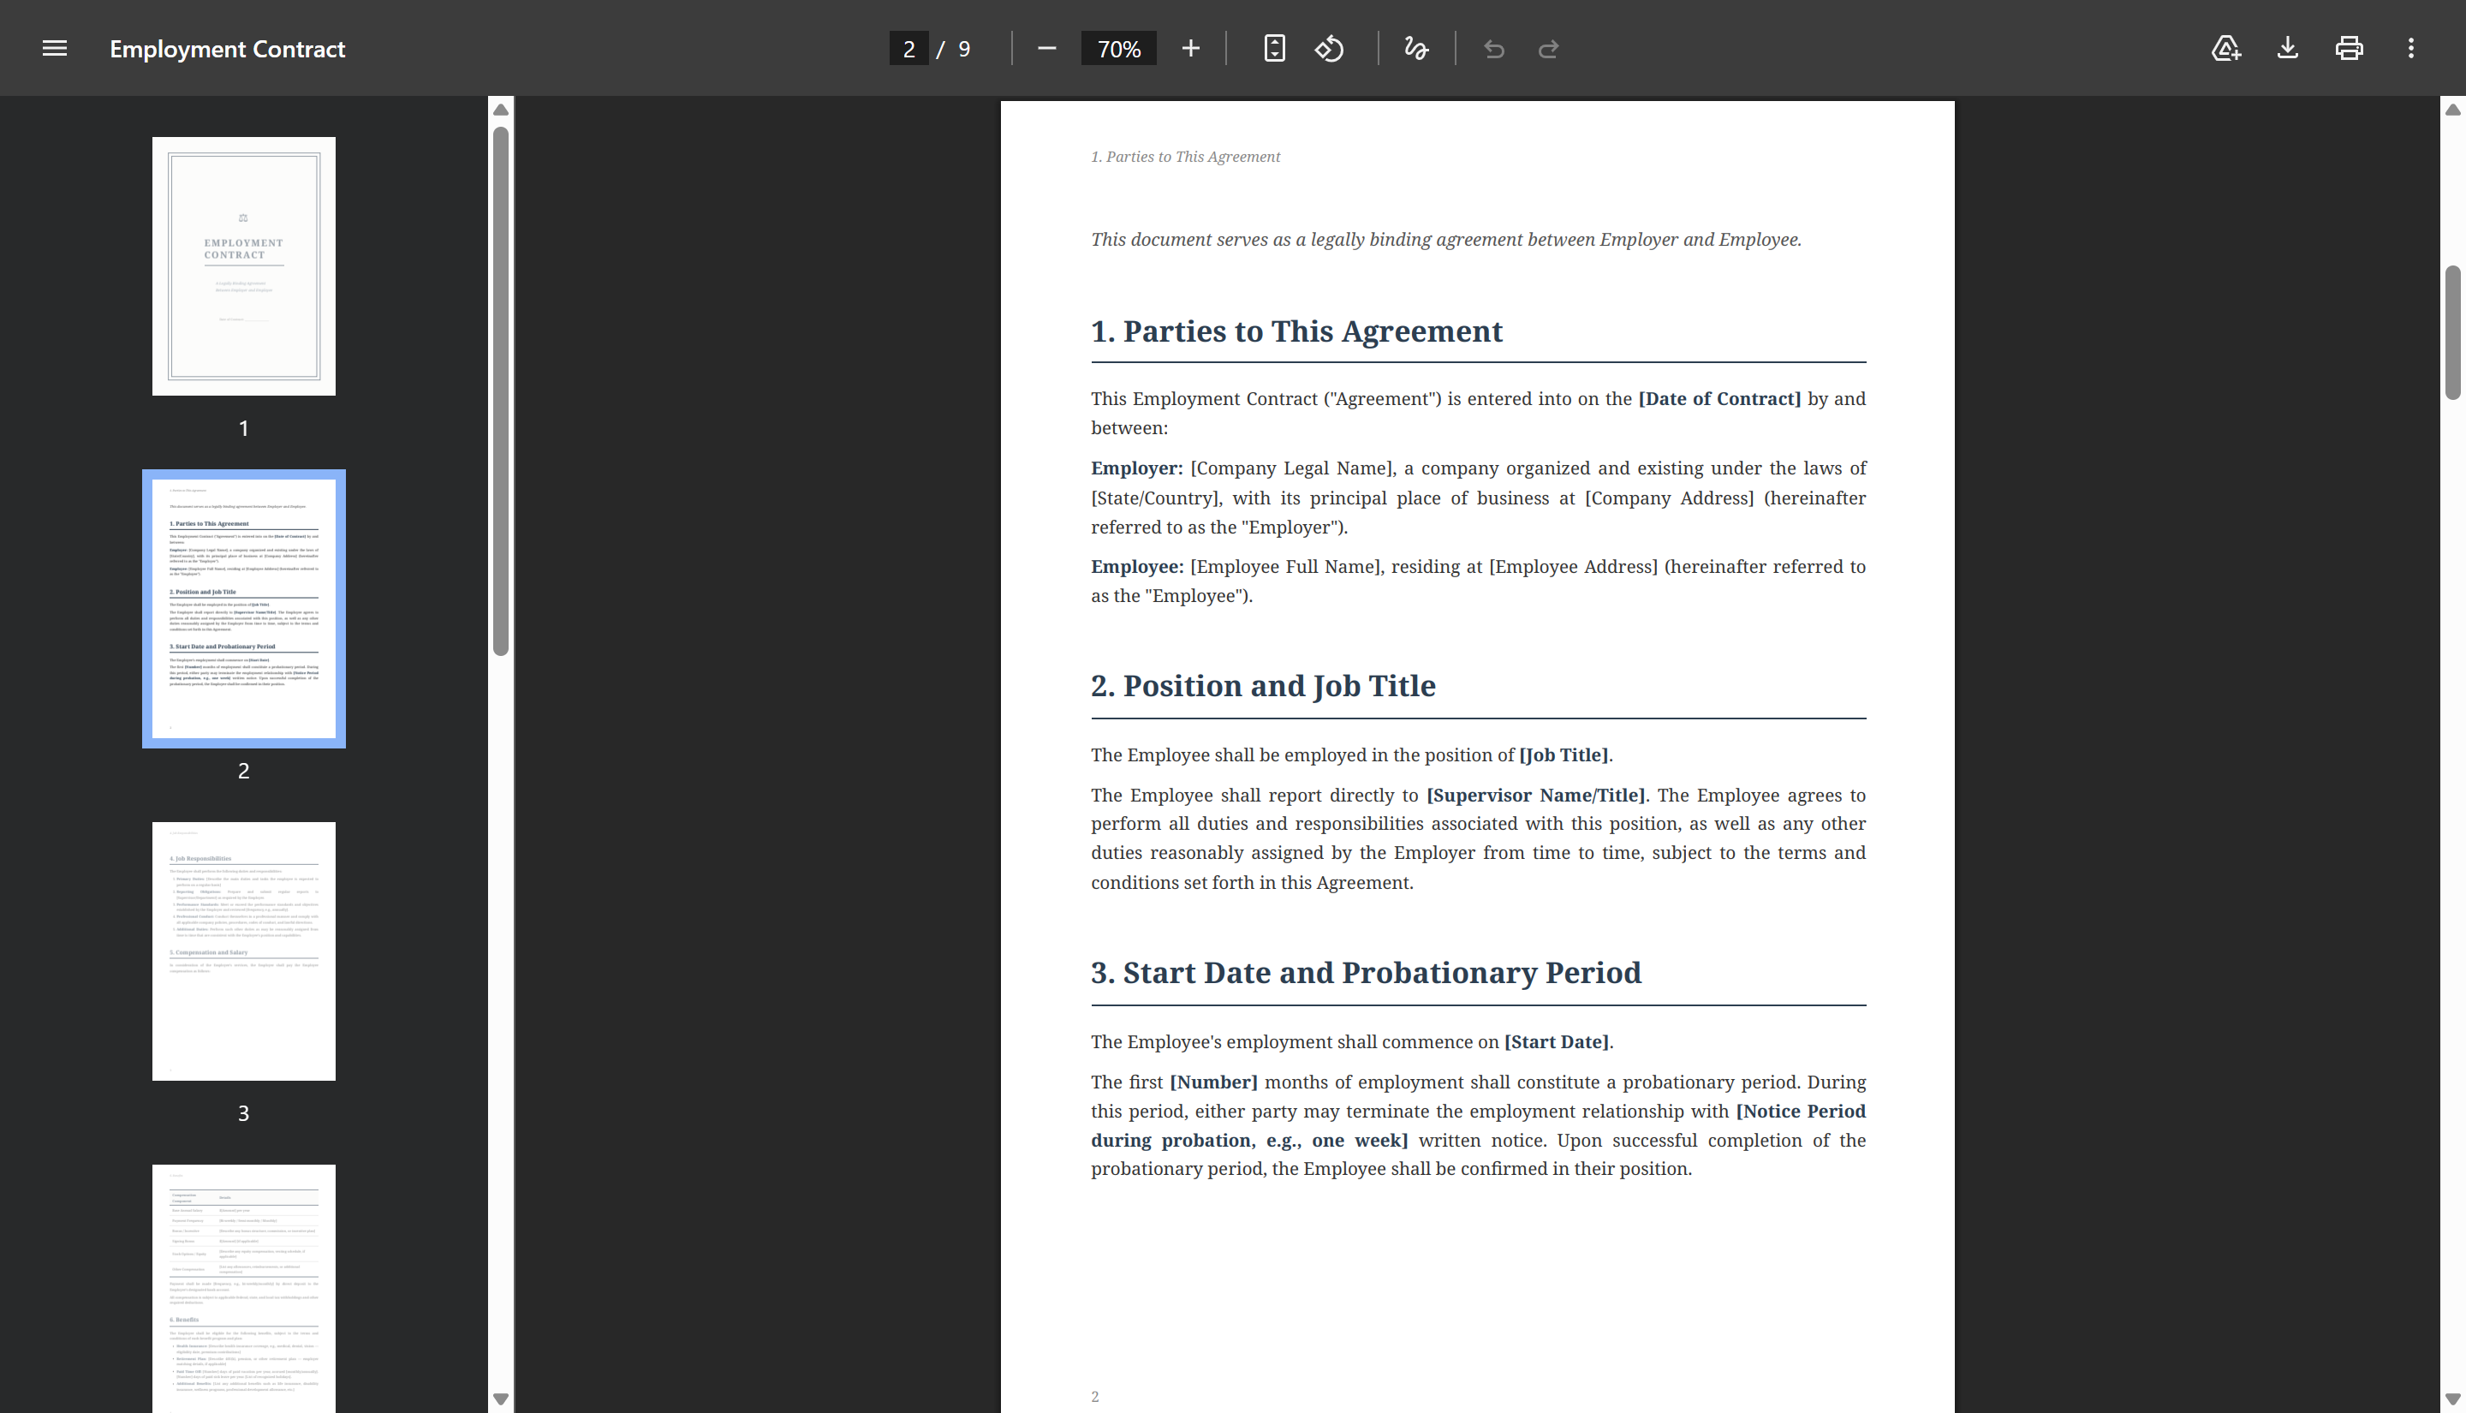Click the zoom out minus button

tap(1045, 49)
